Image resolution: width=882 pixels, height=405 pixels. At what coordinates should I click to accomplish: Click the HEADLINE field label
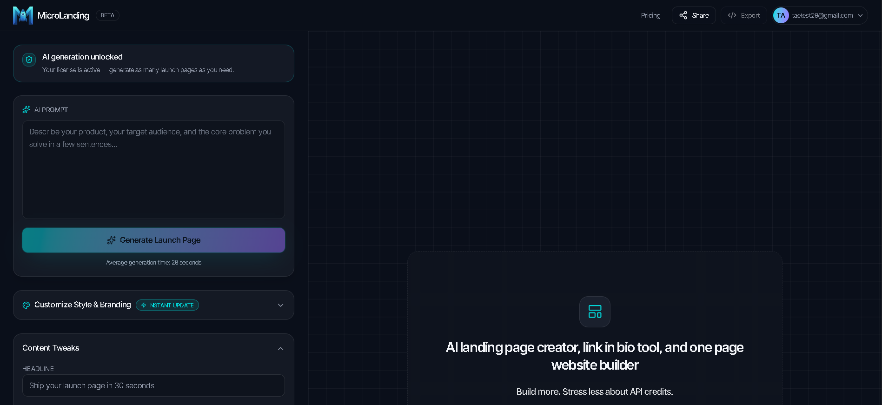(38, 369)
